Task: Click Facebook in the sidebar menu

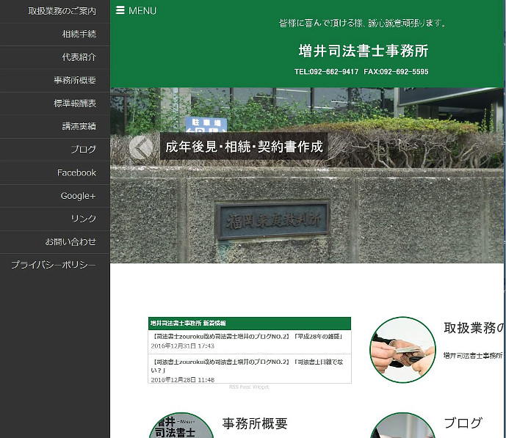Action: tap(76, 172)
